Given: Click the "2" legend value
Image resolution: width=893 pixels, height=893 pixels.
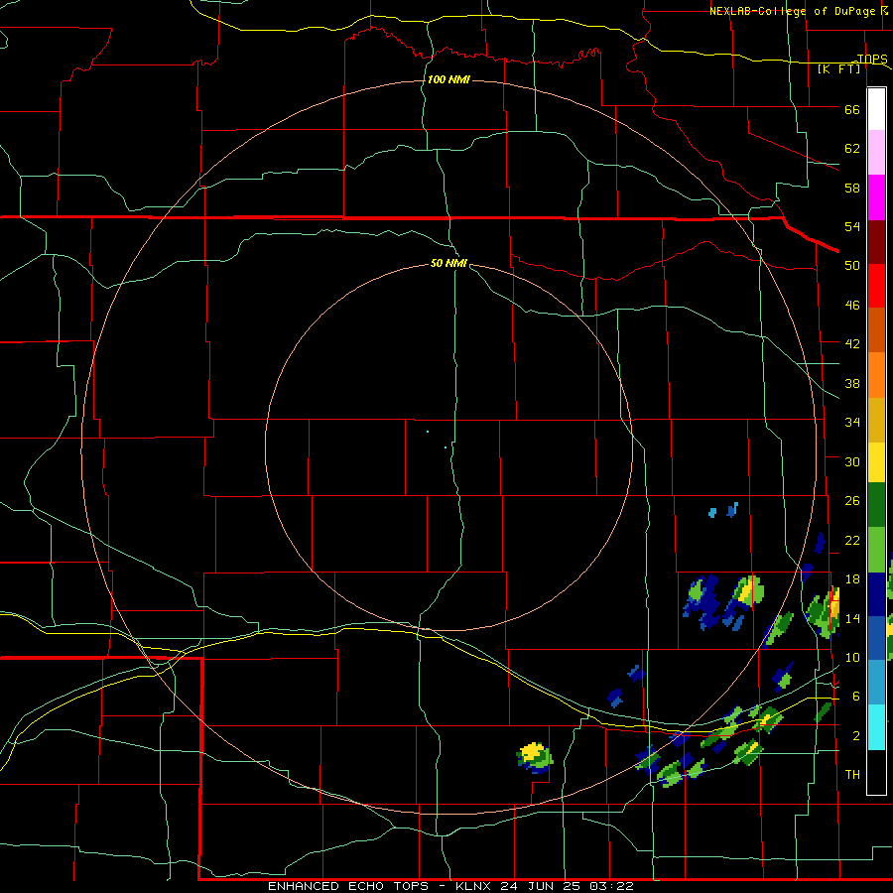Looking at the screenshot, I should tap(856, 736).
